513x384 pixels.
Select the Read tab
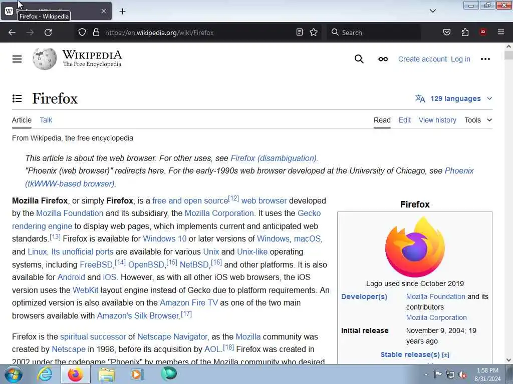click(x=382, y=120)
